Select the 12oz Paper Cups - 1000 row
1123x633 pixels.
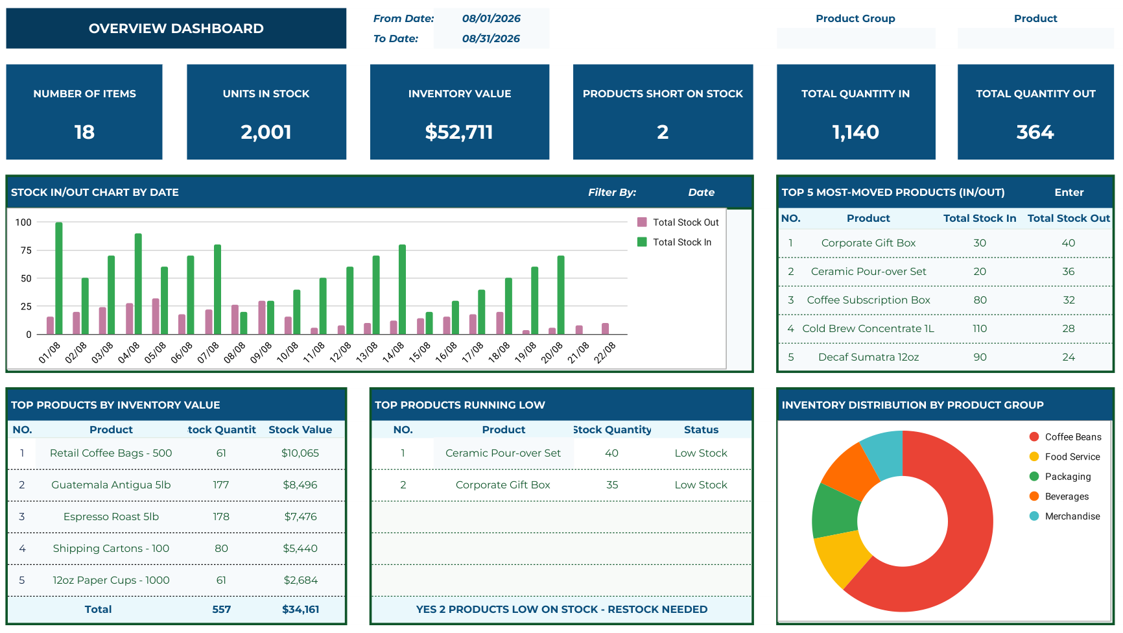coord(176,580)
